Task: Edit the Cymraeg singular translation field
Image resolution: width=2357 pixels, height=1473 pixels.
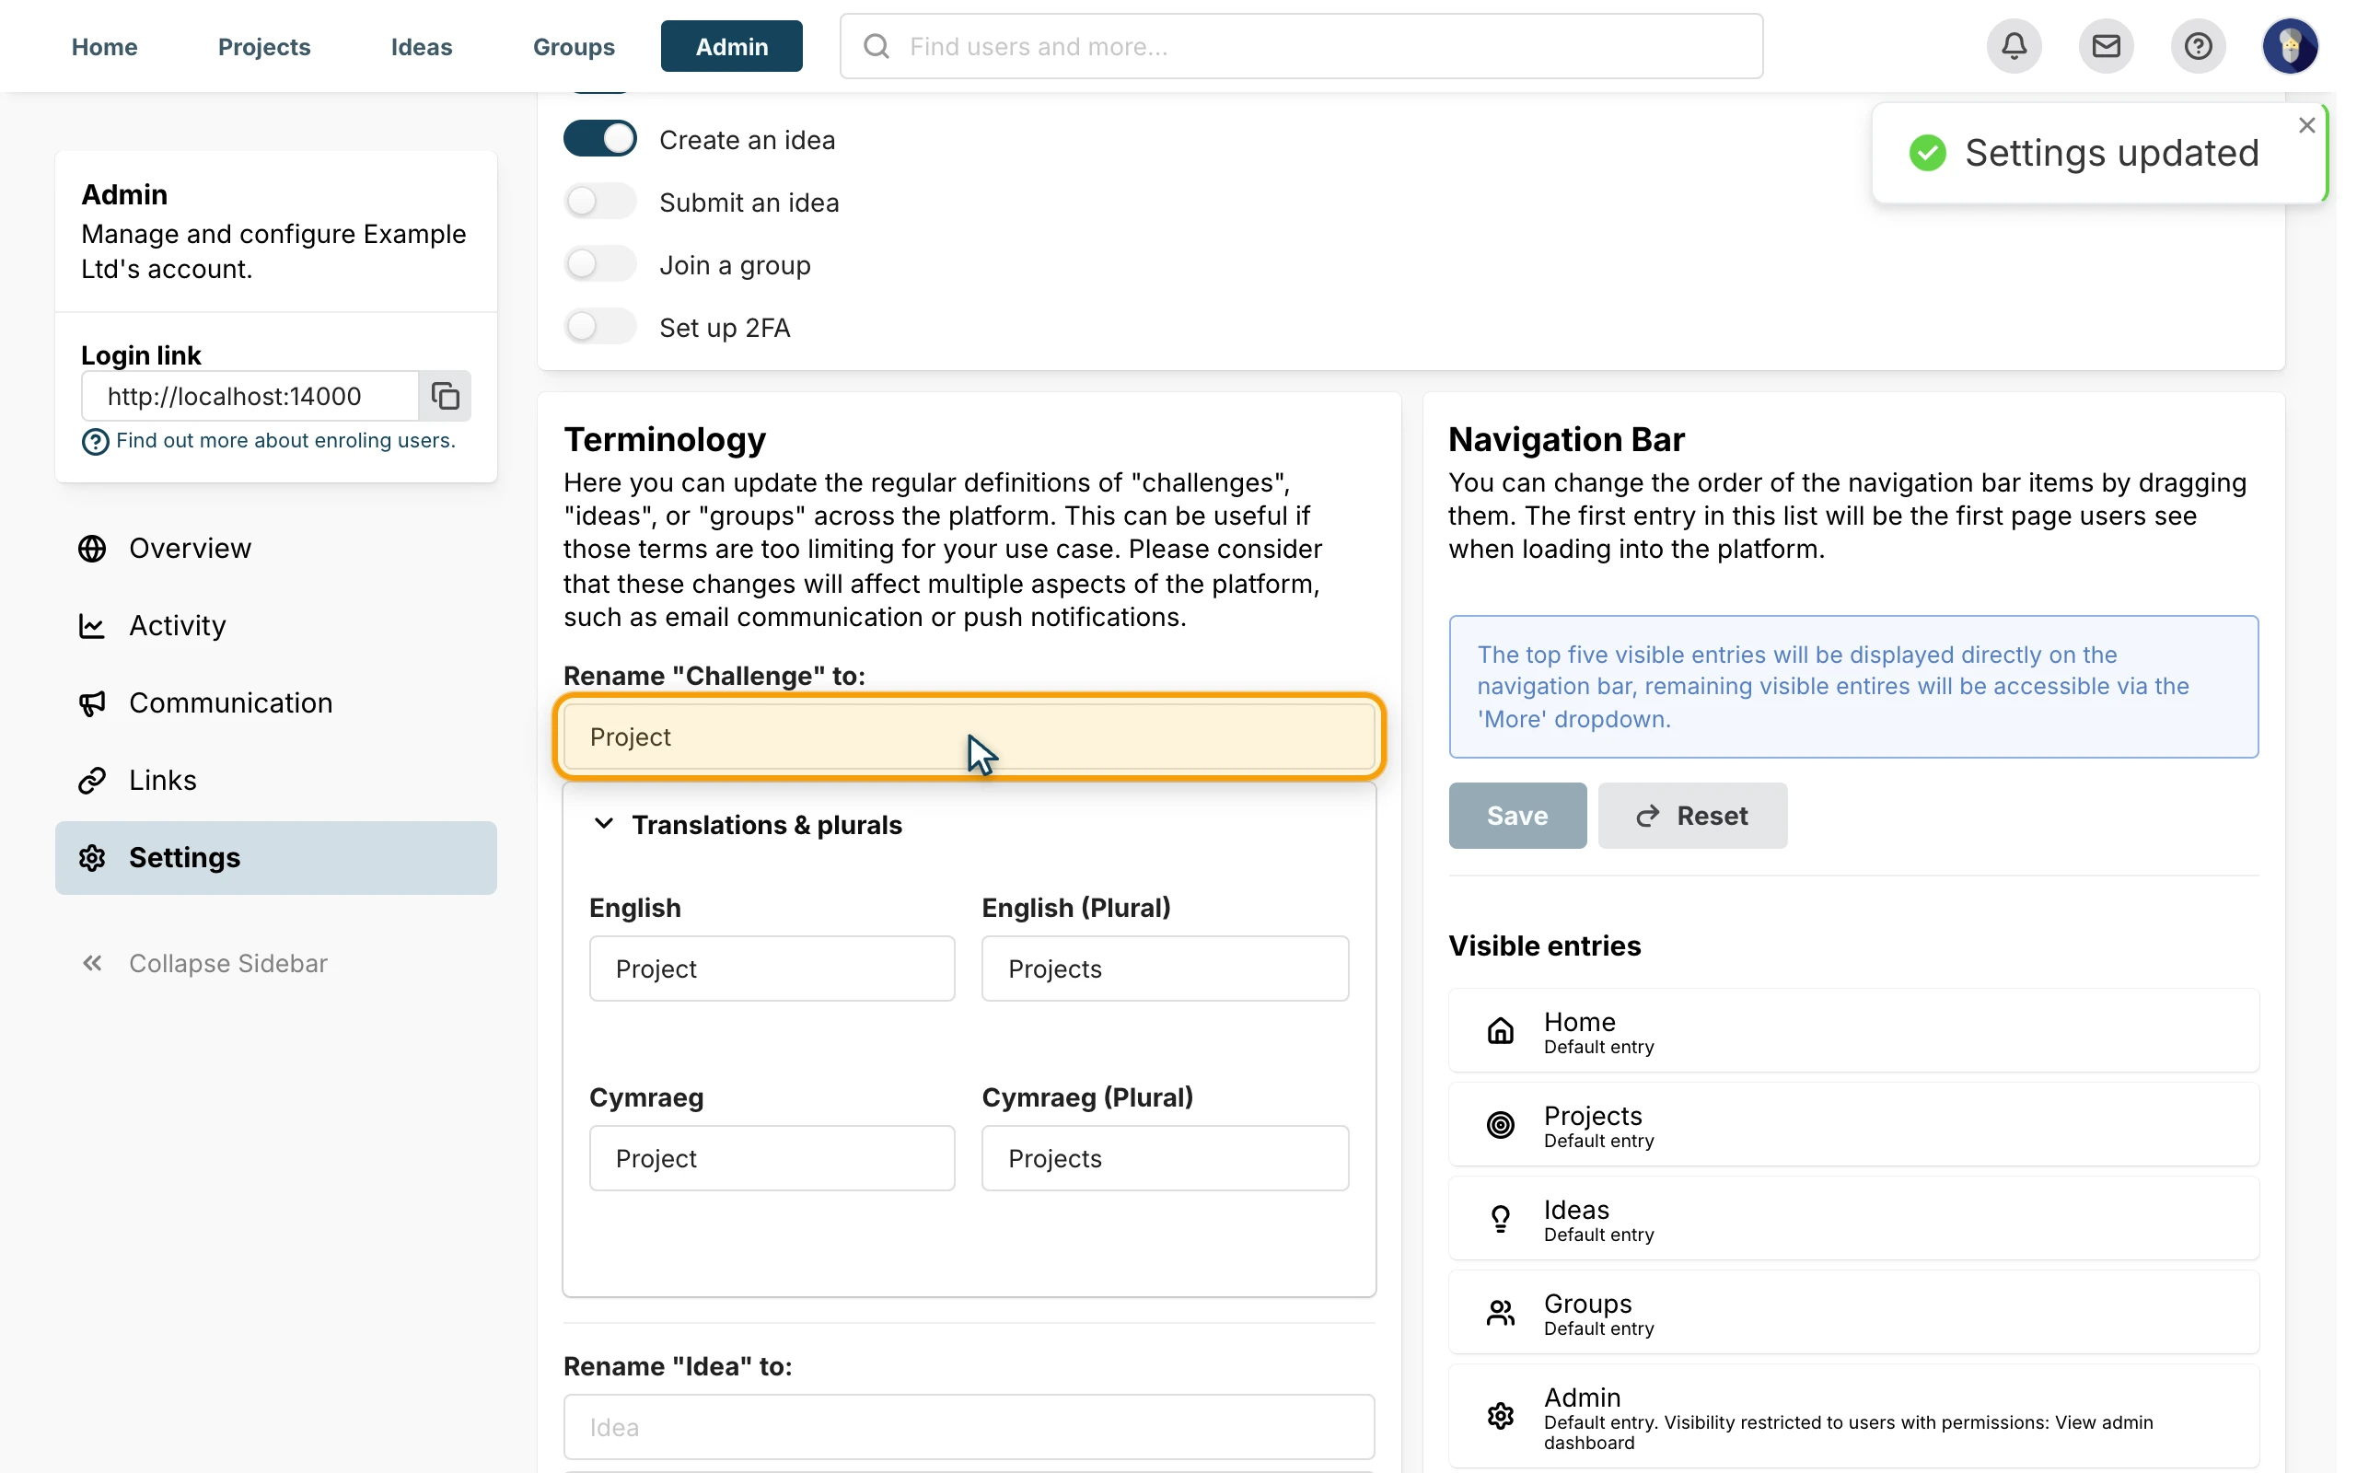Action: click(x=772, y=1158)
